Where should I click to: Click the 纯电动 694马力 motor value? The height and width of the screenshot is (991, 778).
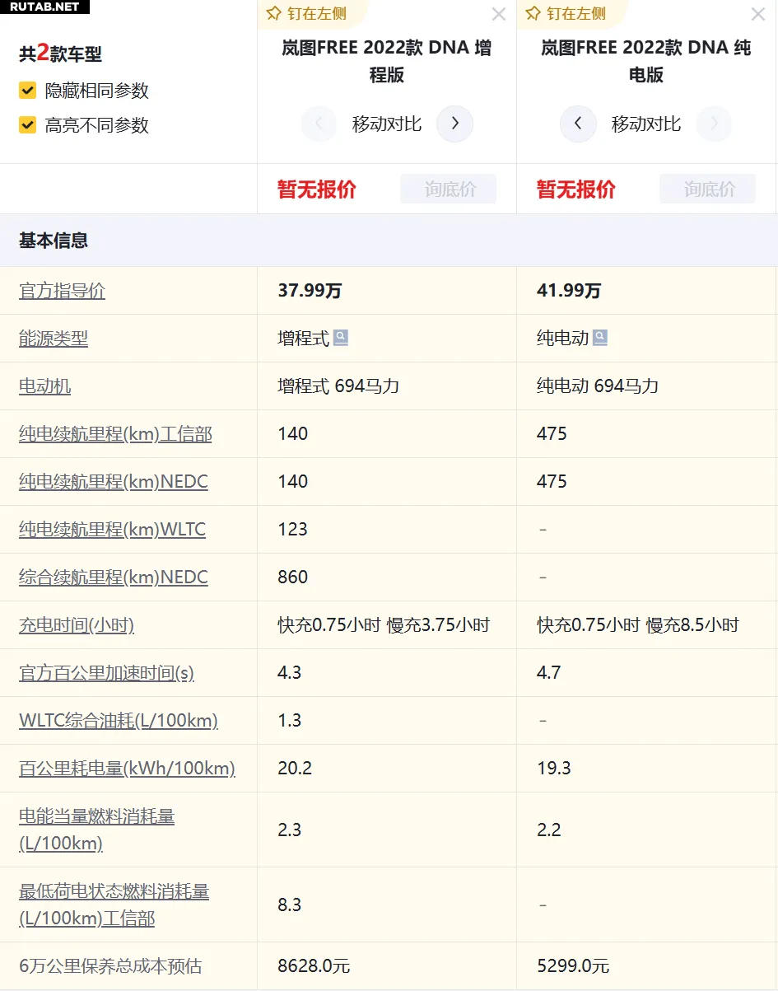(598, 386)
